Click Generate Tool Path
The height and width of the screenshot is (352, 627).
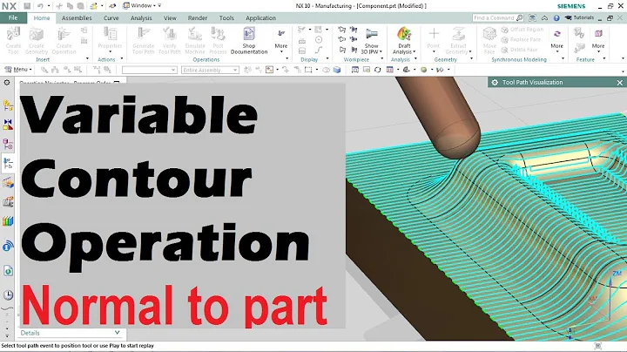143,40
